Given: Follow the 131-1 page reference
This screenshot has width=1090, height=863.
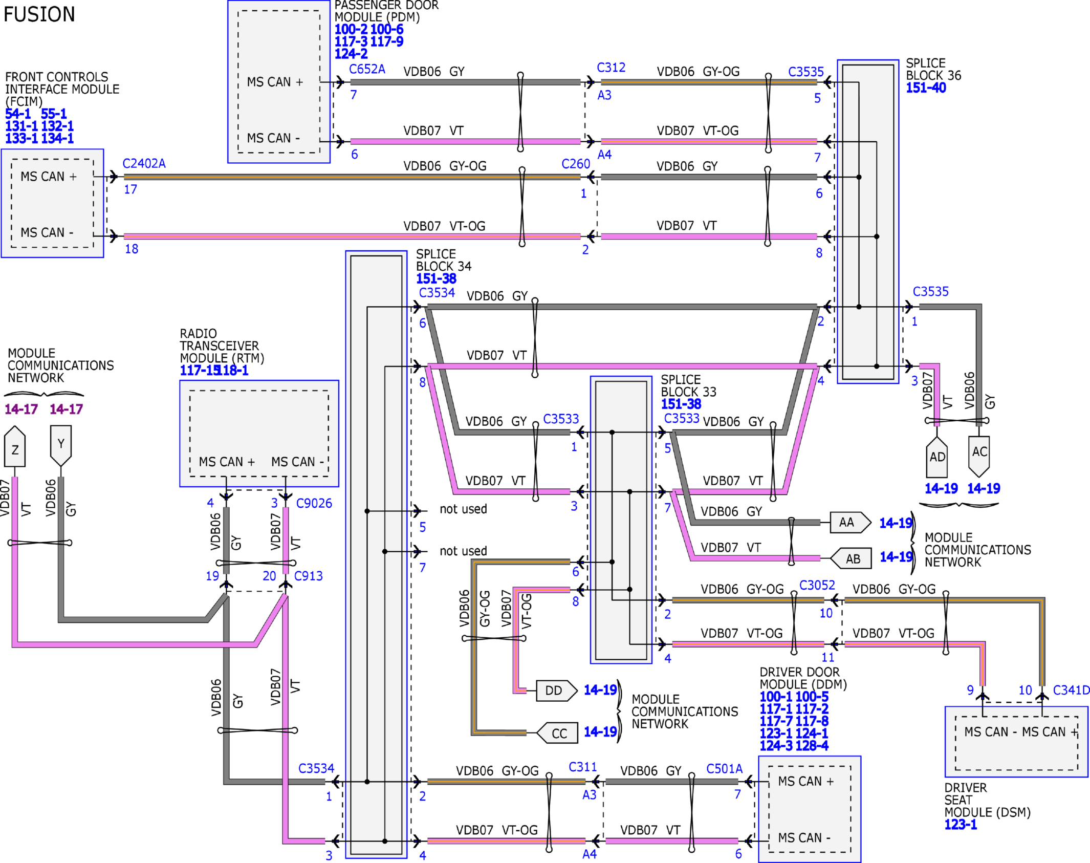Looking at the screenshot, I should tap(21, 126).
